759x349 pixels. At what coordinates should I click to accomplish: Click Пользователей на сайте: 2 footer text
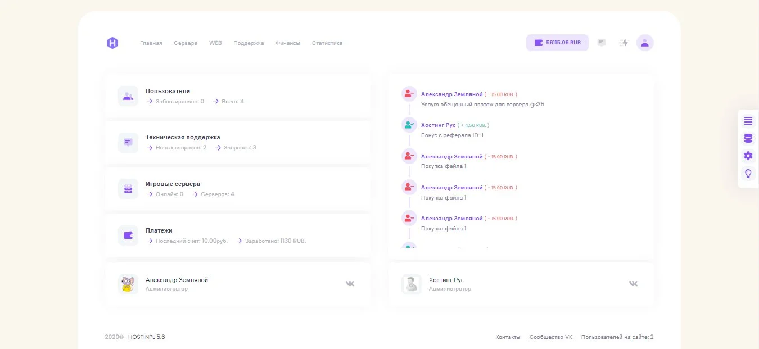click(x=617, y=337)
